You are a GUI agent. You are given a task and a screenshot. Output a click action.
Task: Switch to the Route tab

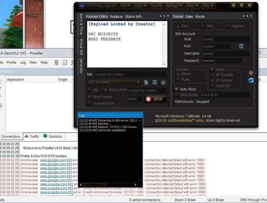(x=200, y=17)
